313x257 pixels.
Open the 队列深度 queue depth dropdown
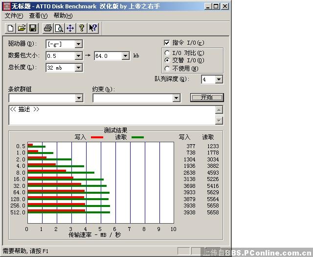coord(219,79)
